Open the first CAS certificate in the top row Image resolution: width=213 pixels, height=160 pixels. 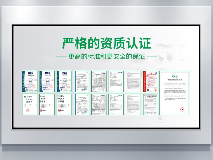pyautogui.click(x=30, y=81)
